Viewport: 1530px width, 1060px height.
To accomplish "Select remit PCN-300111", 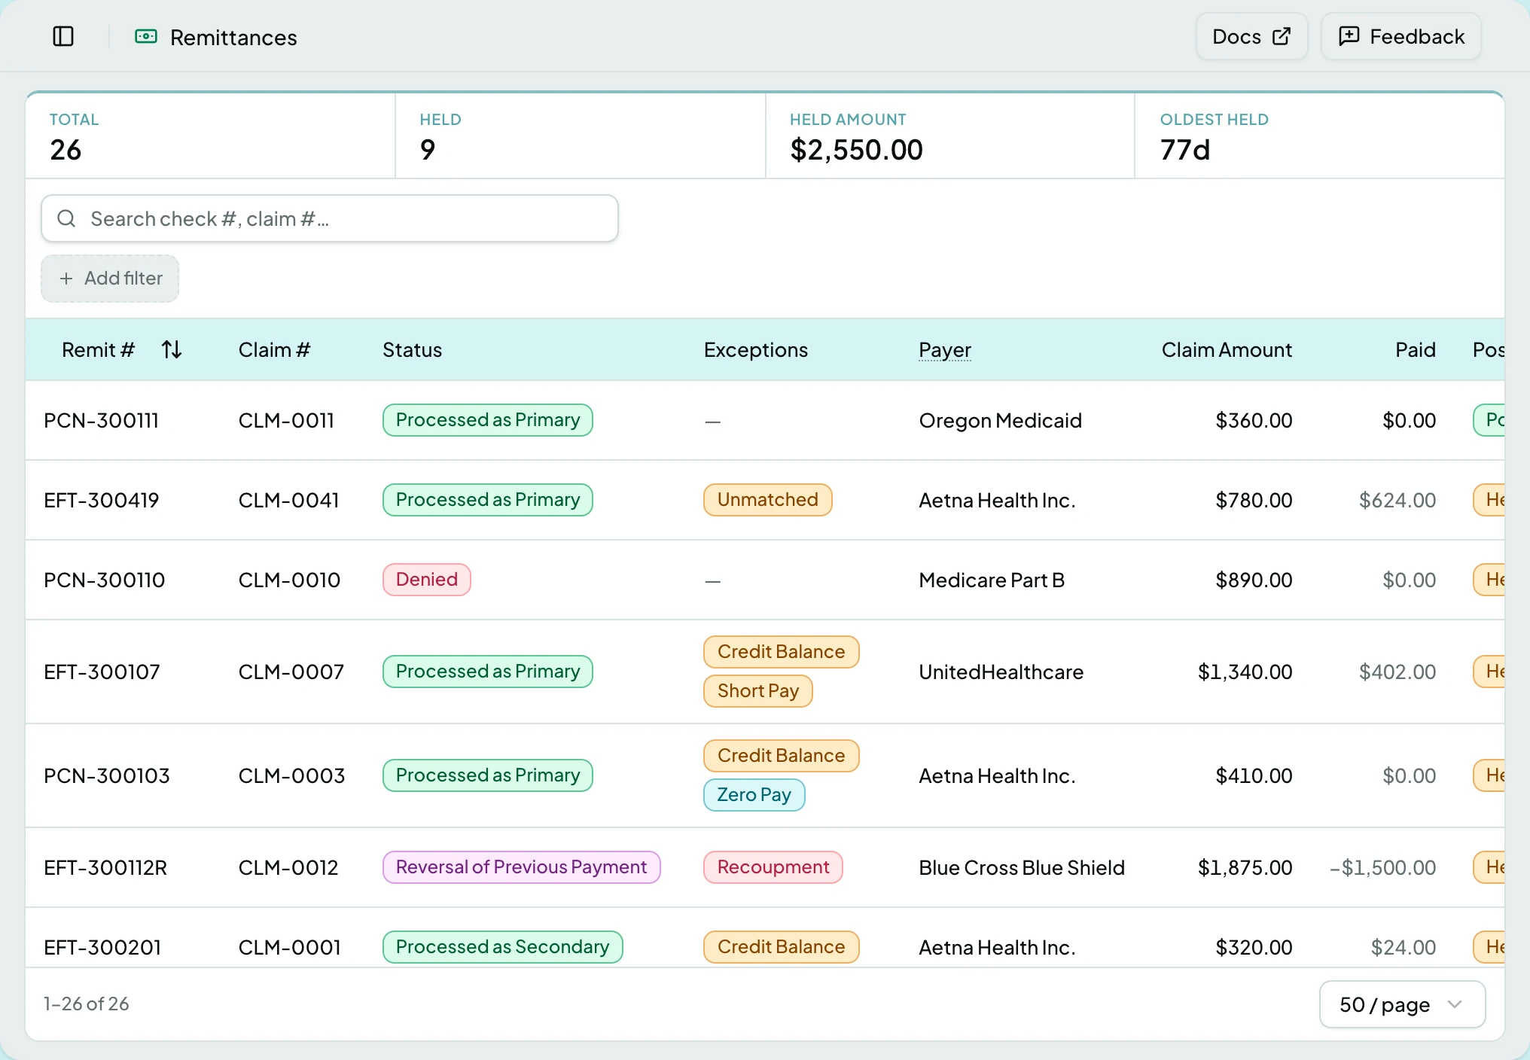I will tap(101, 420).
